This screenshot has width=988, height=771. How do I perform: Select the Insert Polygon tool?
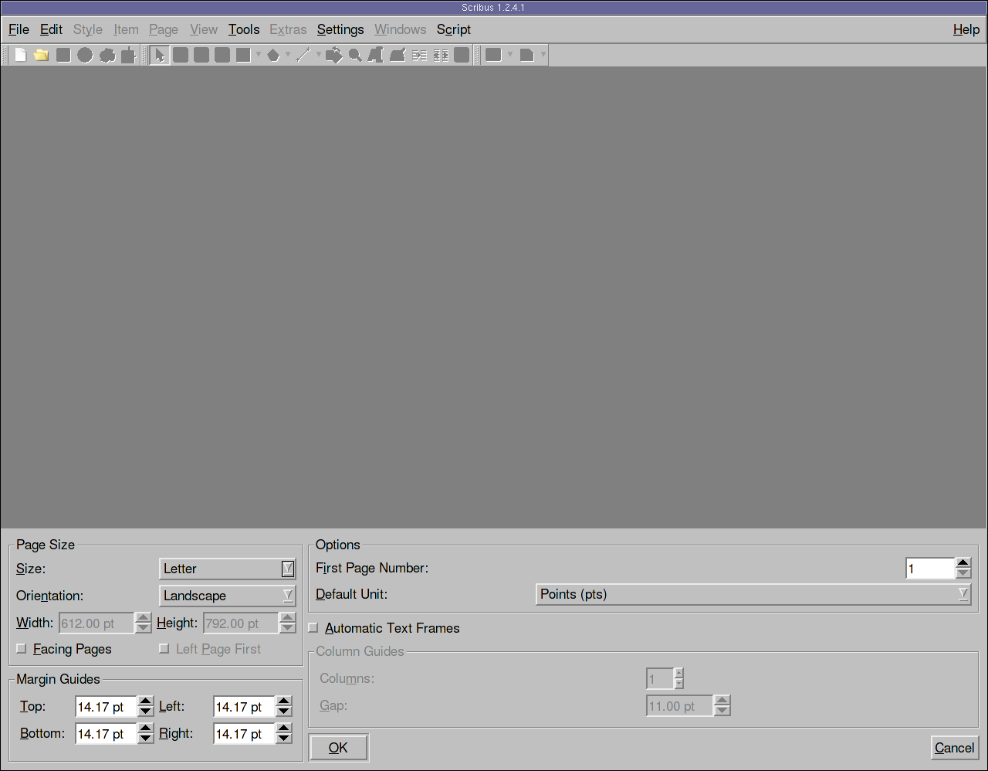(272, 55)
